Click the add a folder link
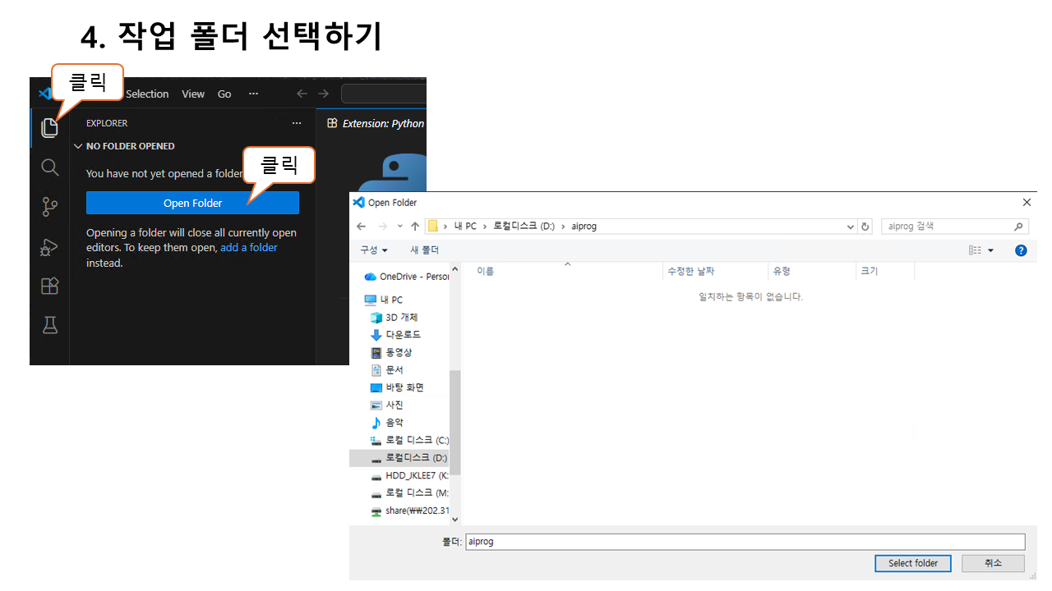 (x=249, y=248)
